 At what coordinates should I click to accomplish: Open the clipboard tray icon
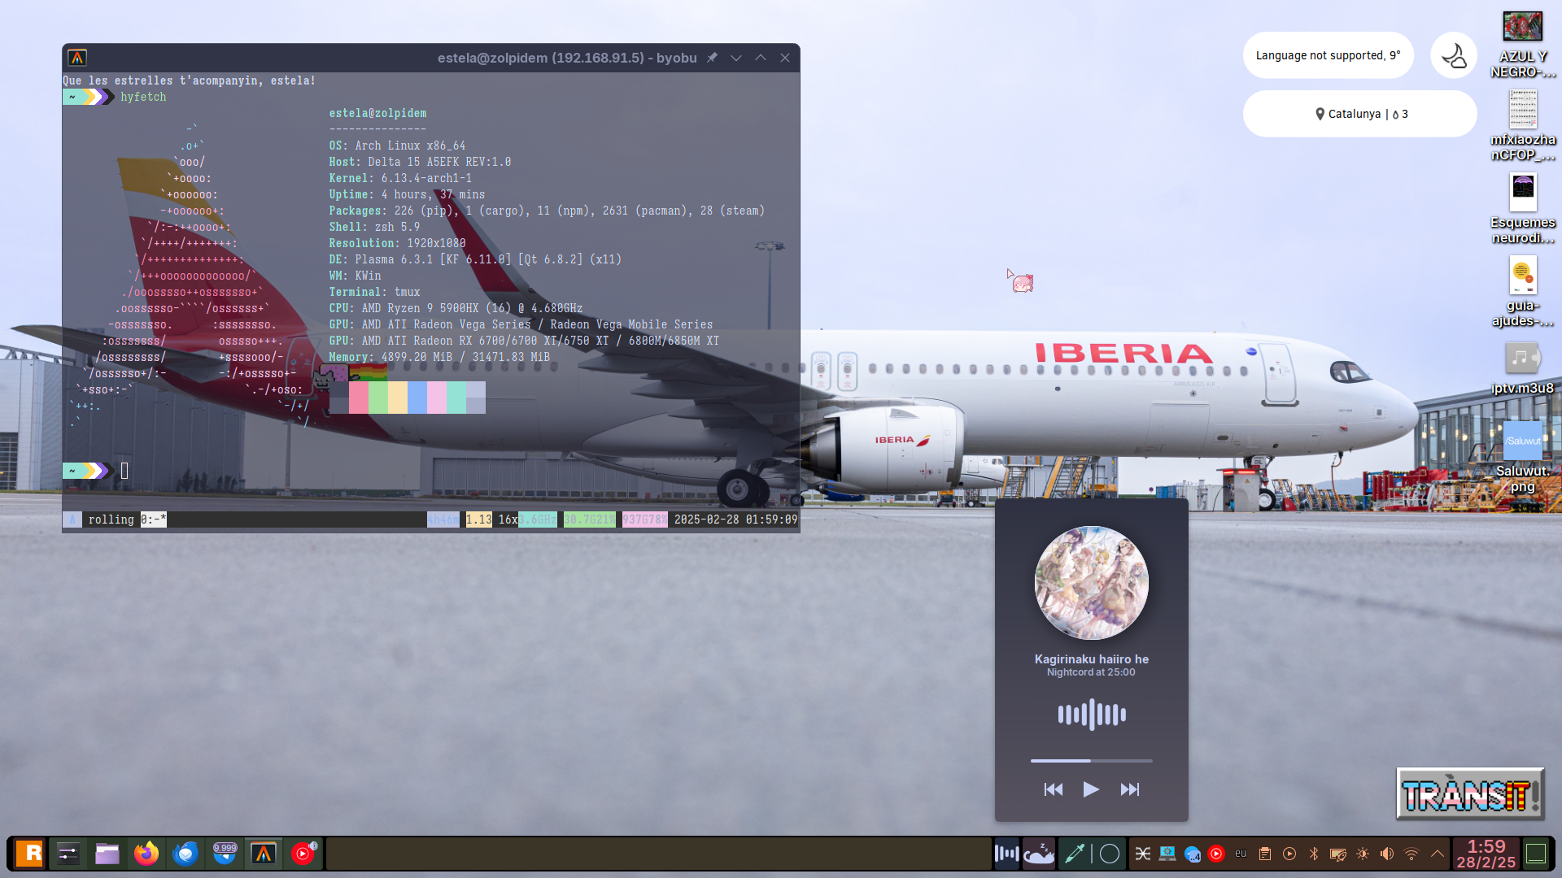click(1265, 854)
